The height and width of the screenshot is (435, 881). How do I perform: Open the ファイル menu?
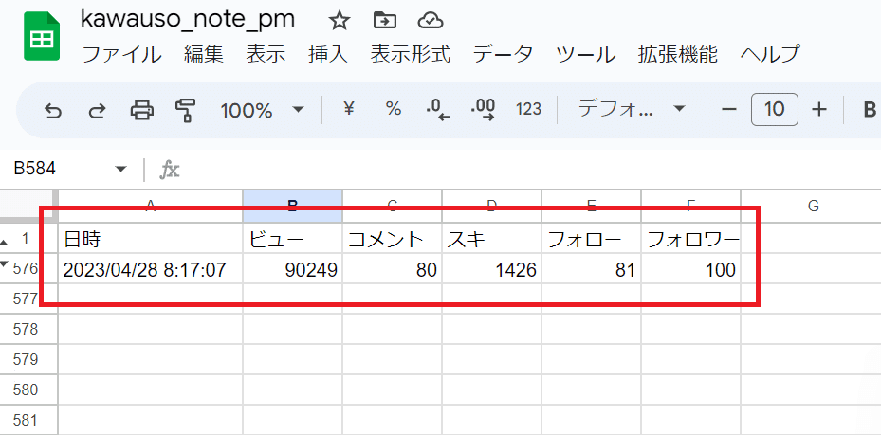[x=122, y=54]
